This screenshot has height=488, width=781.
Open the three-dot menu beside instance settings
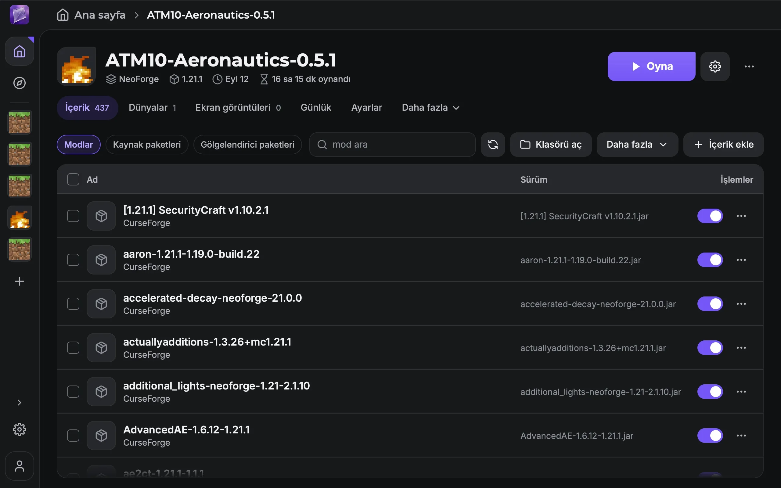[x=749, y=66]
